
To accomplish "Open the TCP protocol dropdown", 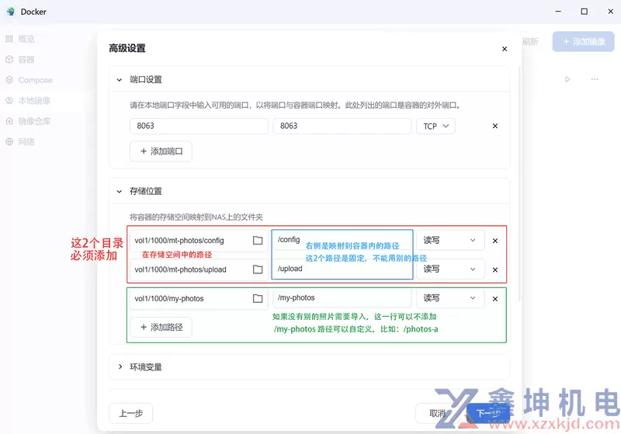I will pos(435,126).
